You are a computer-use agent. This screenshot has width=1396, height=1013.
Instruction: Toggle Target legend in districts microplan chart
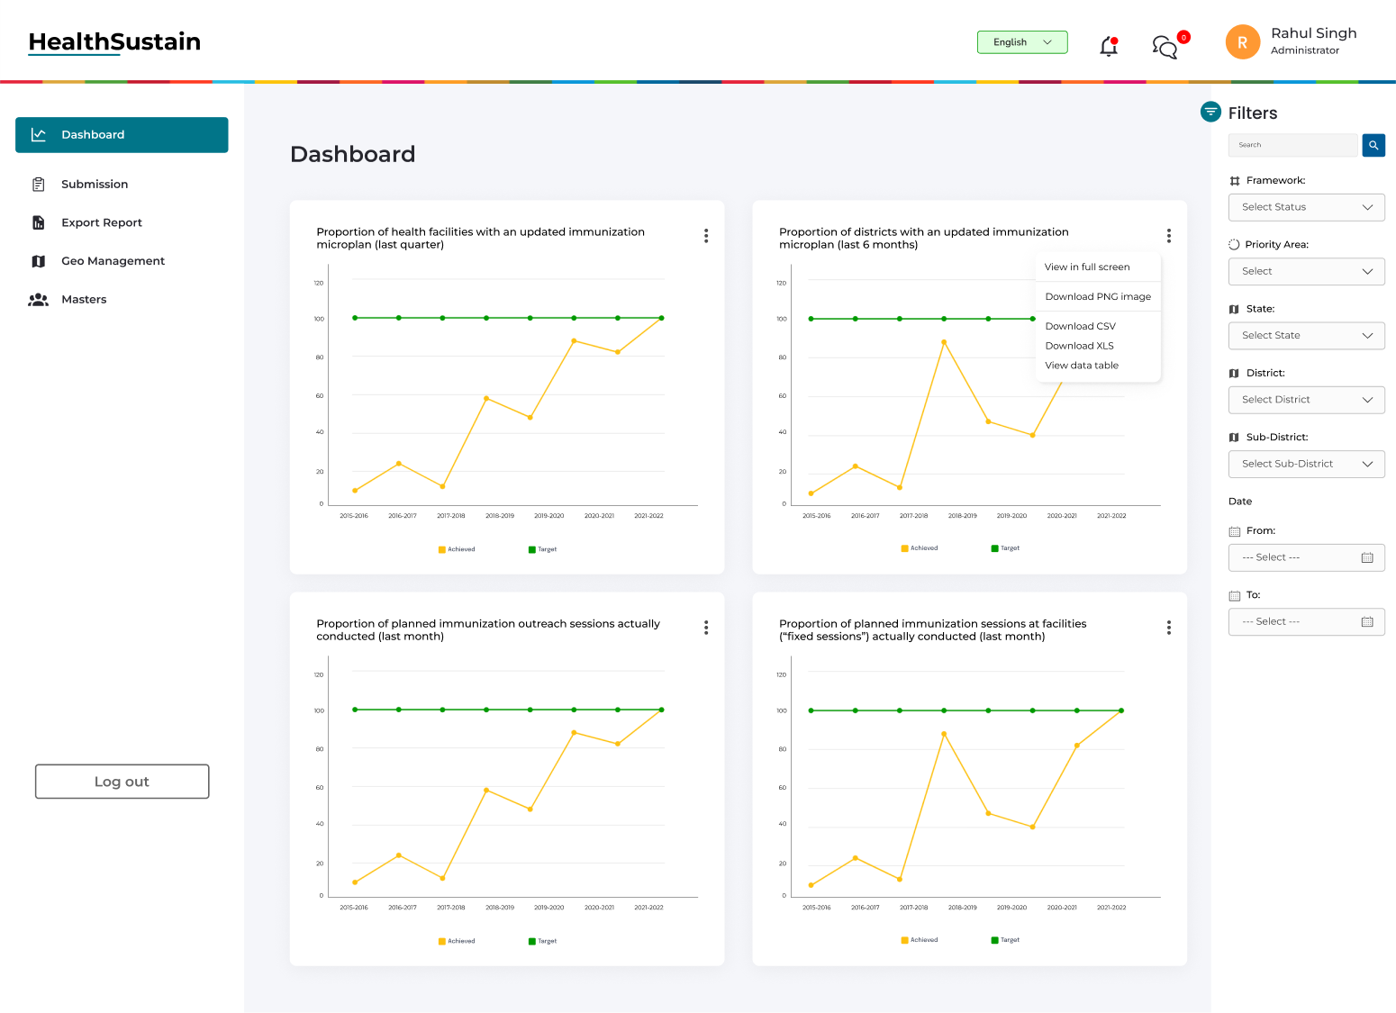click(x=1006, y=548)
